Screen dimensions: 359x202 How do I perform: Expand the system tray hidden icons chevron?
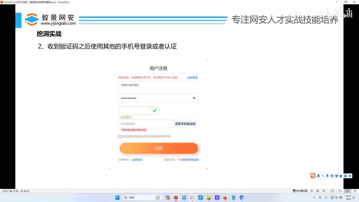314,198
